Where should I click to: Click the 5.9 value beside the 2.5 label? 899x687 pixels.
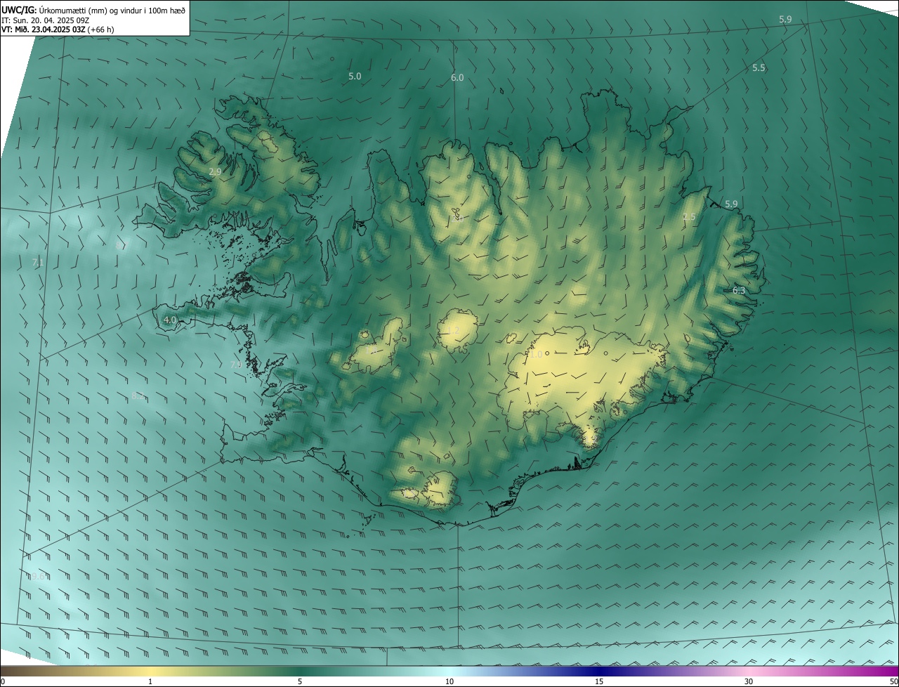point(731,204)
